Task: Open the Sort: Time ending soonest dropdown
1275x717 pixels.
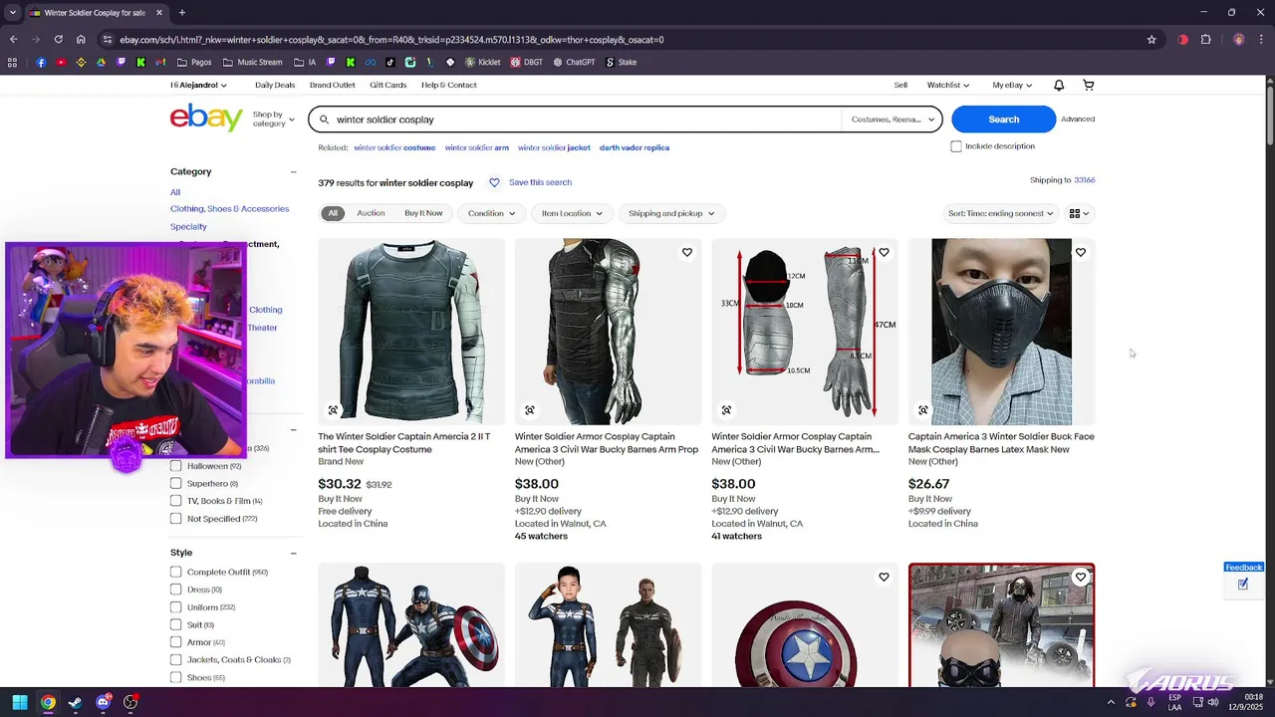Action: [1000, 213]
